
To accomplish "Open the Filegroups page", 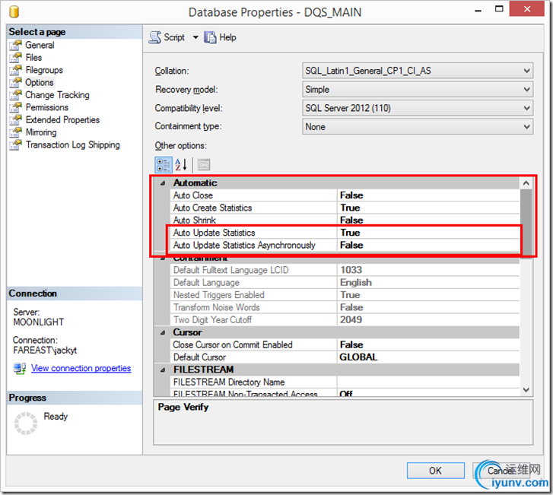I will 44,70.
